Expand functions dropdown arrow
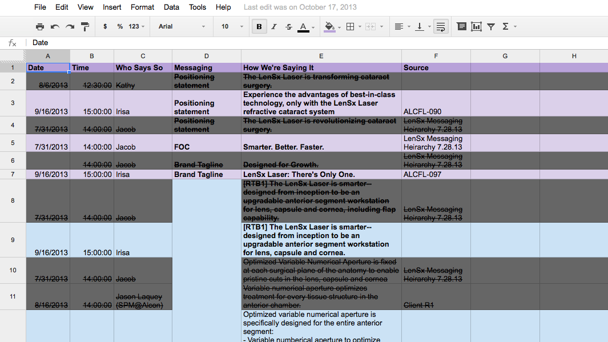608x342 pixels. (x=516, y=27)
